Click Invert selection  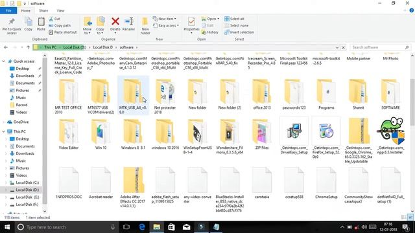(239, 32)
